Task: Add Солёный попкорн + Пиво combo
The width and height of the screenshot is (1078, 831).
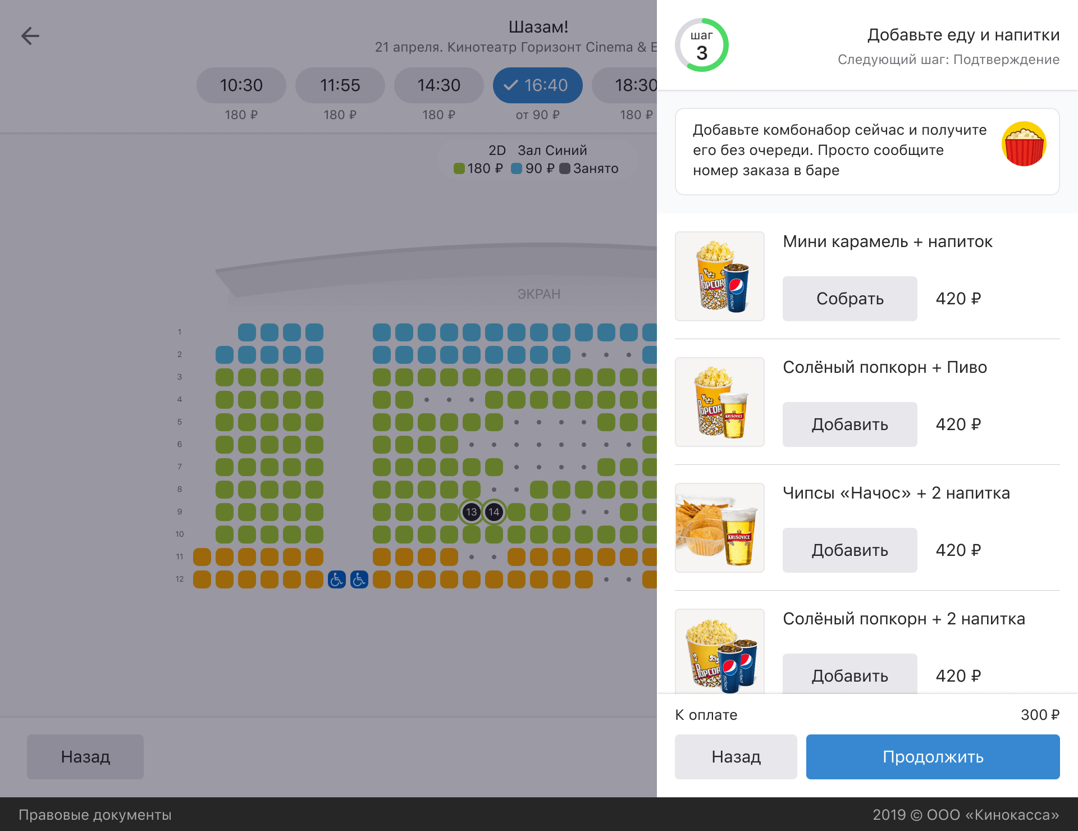Action: [849, 424]
